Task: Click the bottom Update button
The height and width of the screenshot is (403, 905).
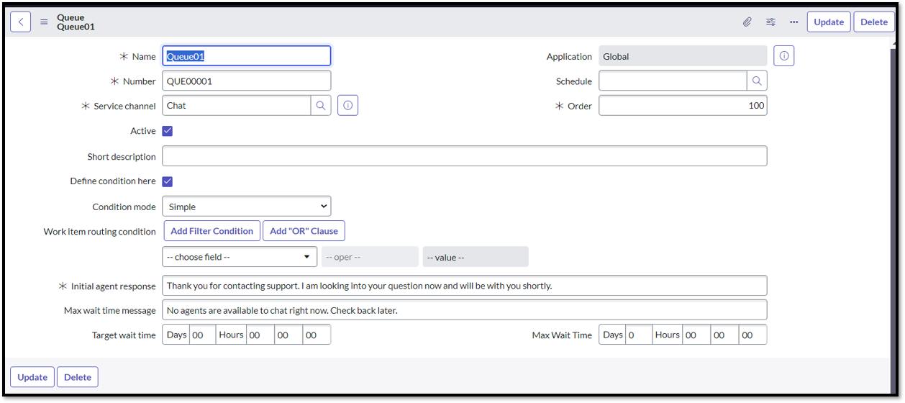Action: pyautogui.click(x=32, y=377)
